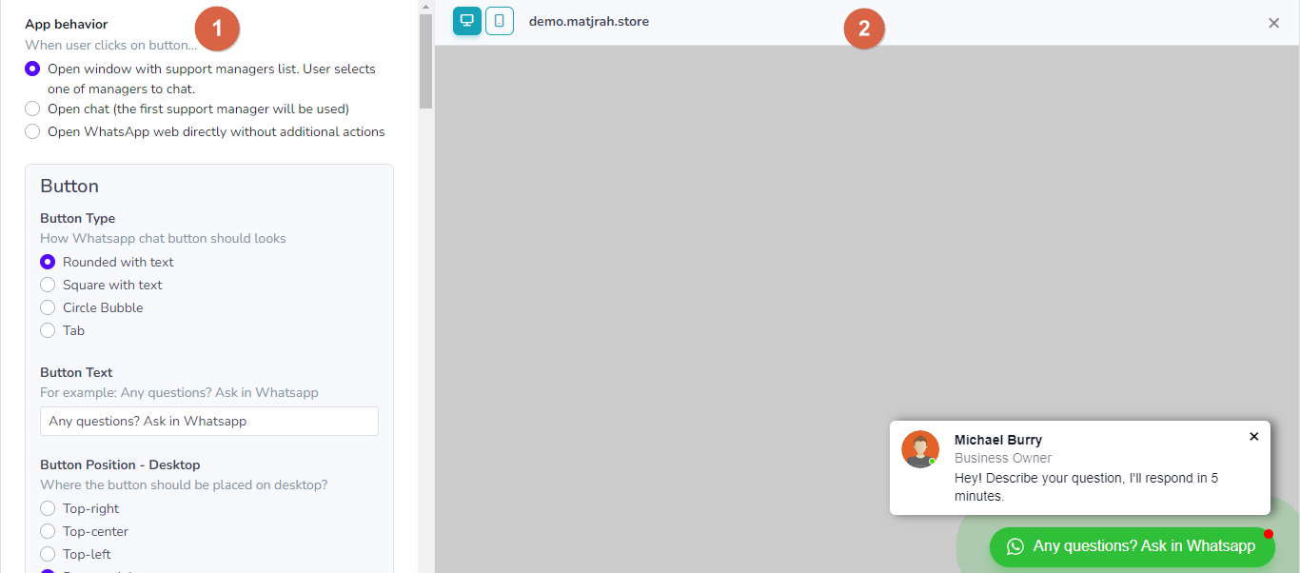Click 'Michael Burry' name in popup
The height and width of the screenshot is (573, 1300).
pyautogui.click(x=998, y=440)
